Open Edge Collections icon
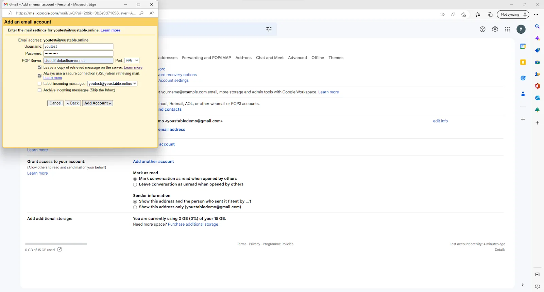 pyautogui.click(x=490, y=14)
